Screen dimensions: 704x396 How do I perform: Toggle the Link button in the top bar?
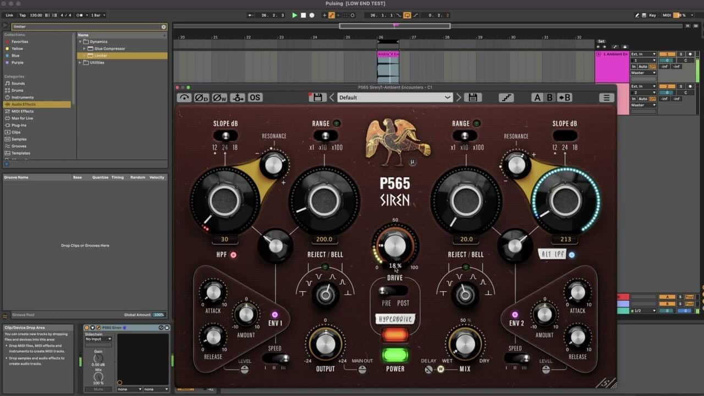click(x=9, y=15)
